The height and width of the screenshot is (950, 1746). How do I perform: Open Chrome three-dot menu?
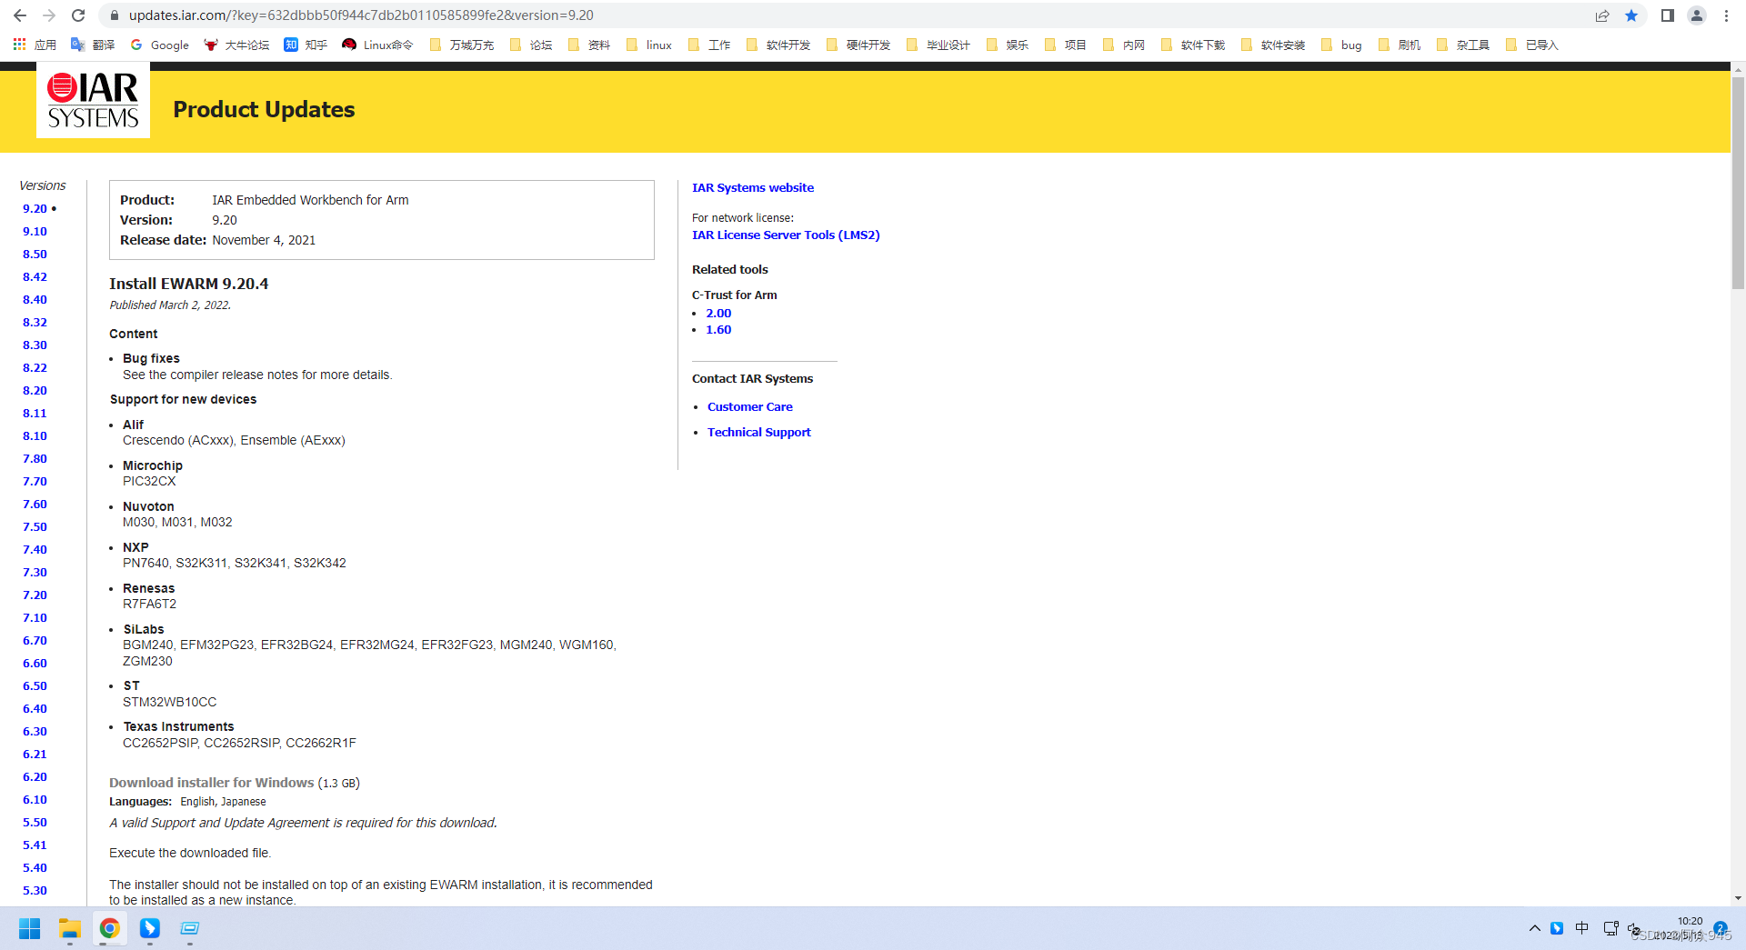click(1726, 15)
